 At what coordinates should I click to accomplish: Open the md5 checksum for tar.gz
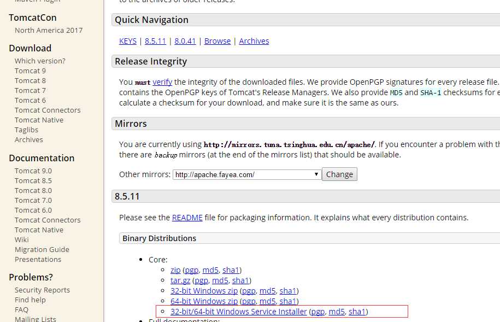click(x=220, y=280)
